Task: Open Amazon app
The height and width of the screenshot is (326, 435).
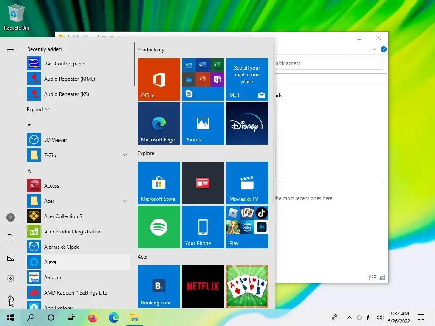Action: (x=78, y=278)
